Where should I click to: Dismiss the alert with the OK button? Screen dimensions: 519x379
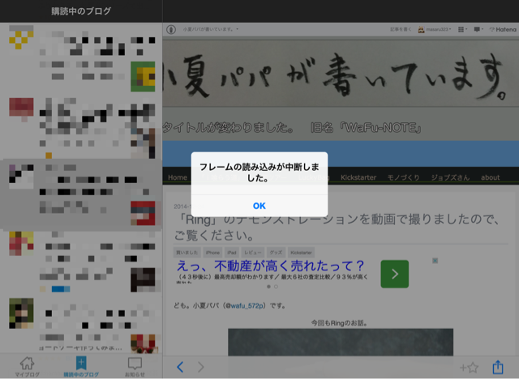click(259, 206)
